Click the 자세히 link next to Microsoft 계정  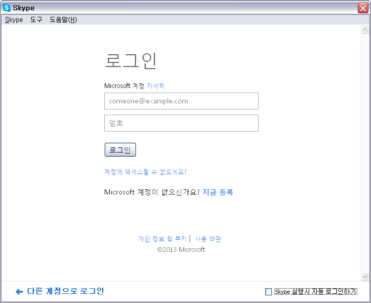pyautogui.click(x=155, y=86)
